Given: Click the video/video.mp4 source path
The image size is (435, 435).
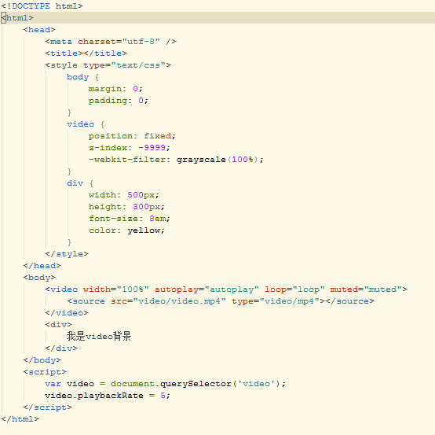Looking at the screenshot, I should (179, 301).
